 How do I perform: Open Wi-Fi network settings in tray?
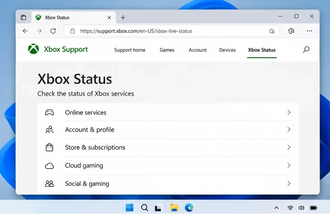290,208
